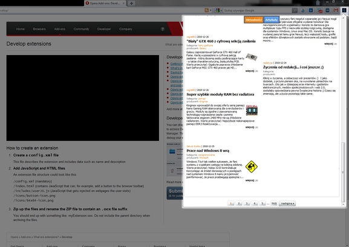The image size is (349, 247).
Task: Click the help question mark icon in the nav bar
Action: tap(163, 29)
